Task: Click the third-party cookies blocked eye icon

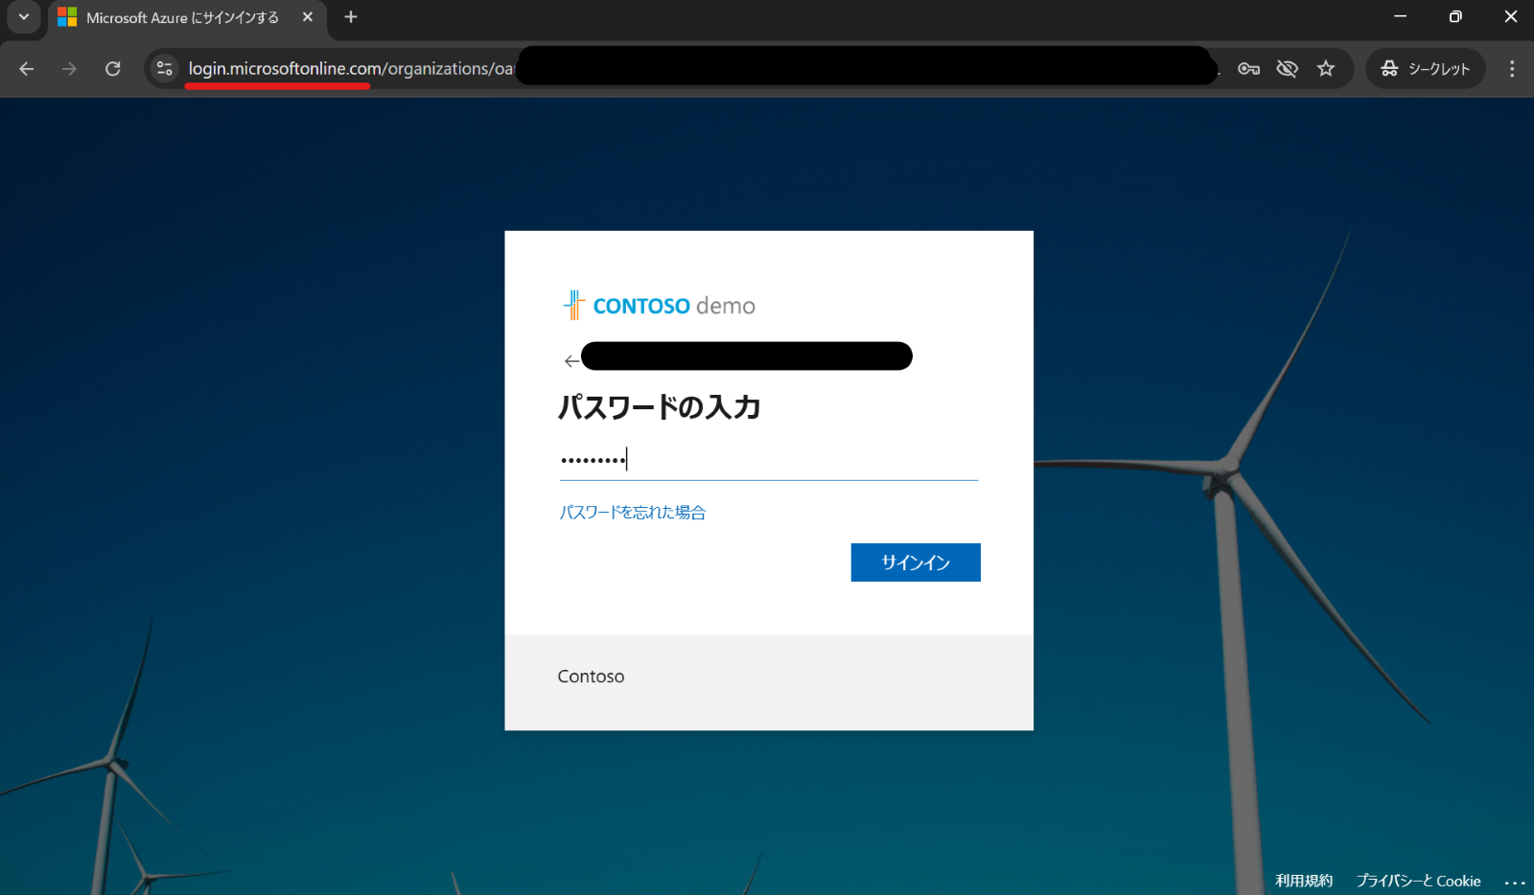Action: click(1288, 69)
